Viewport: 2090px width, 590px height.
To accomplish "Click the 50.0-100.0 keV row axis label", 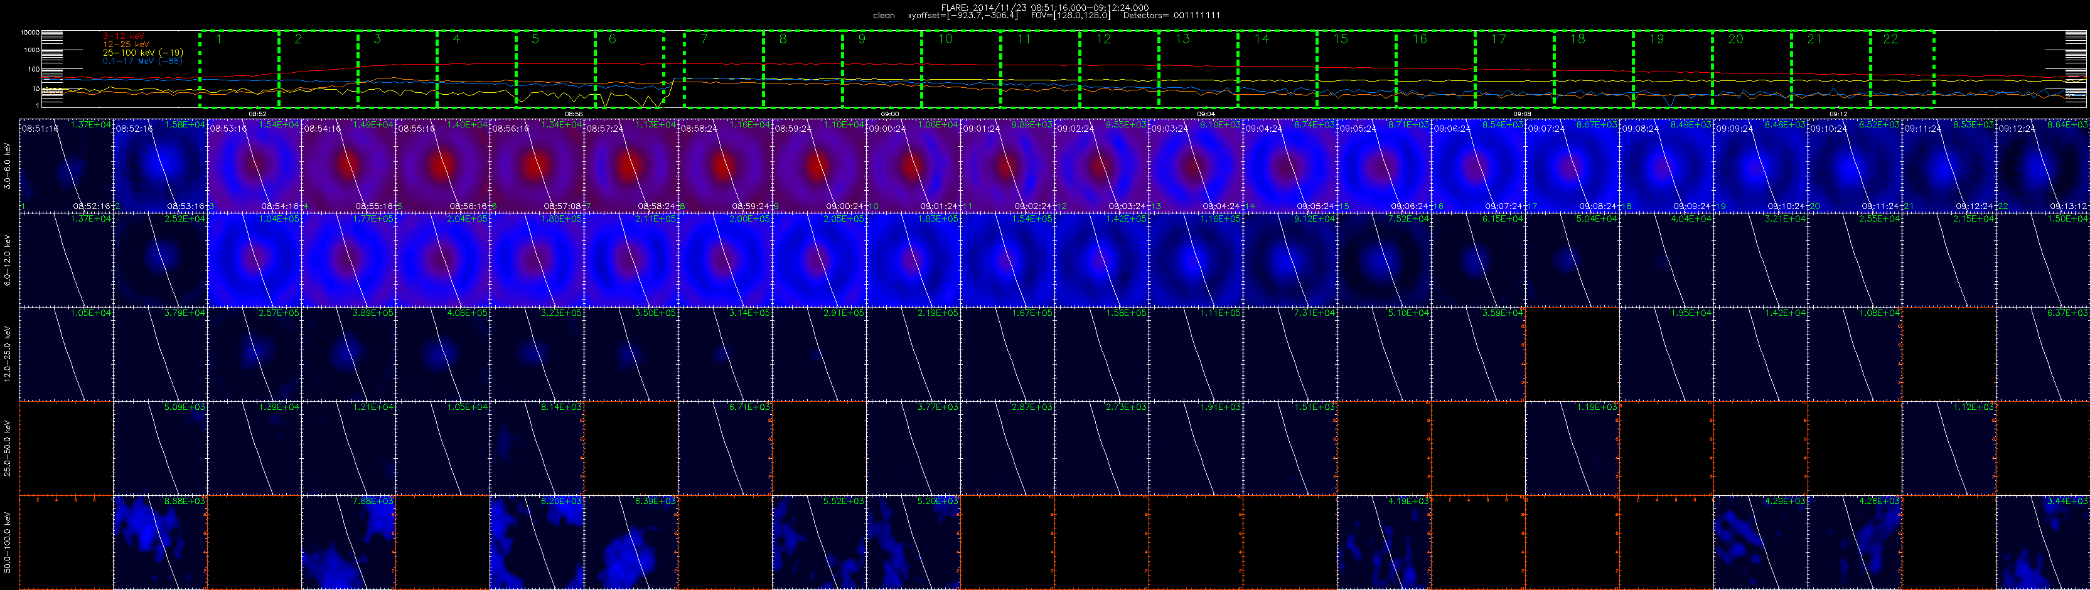I will tap(9, 542).
